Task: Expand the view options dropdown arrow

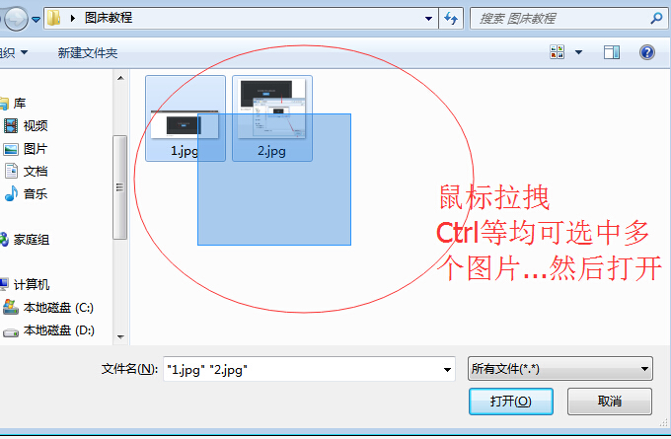Action: pyautogui.click(x=578, y=52)
